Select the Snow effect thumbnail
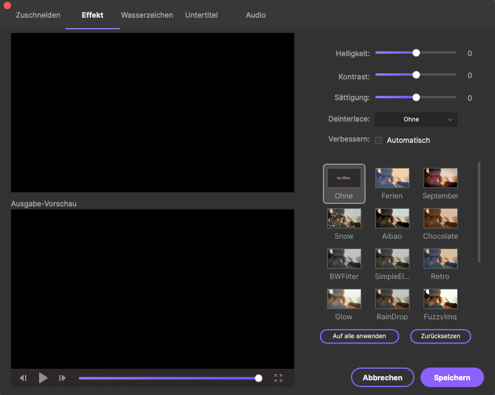The width and height of the screenshot is (495, 395). [344, 219]
